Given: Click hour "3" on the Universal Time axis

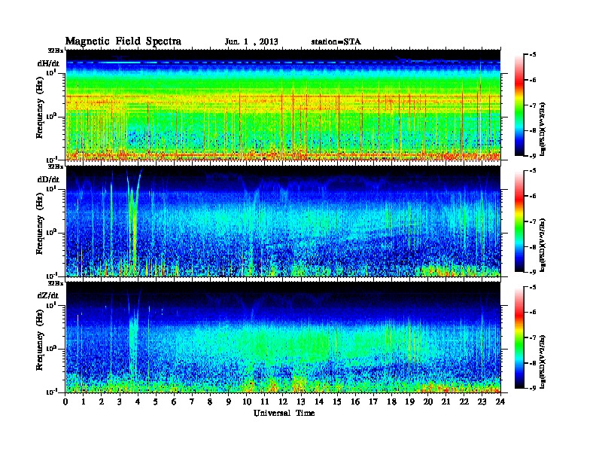Looking at the screenshot, I should pos(120,402).
